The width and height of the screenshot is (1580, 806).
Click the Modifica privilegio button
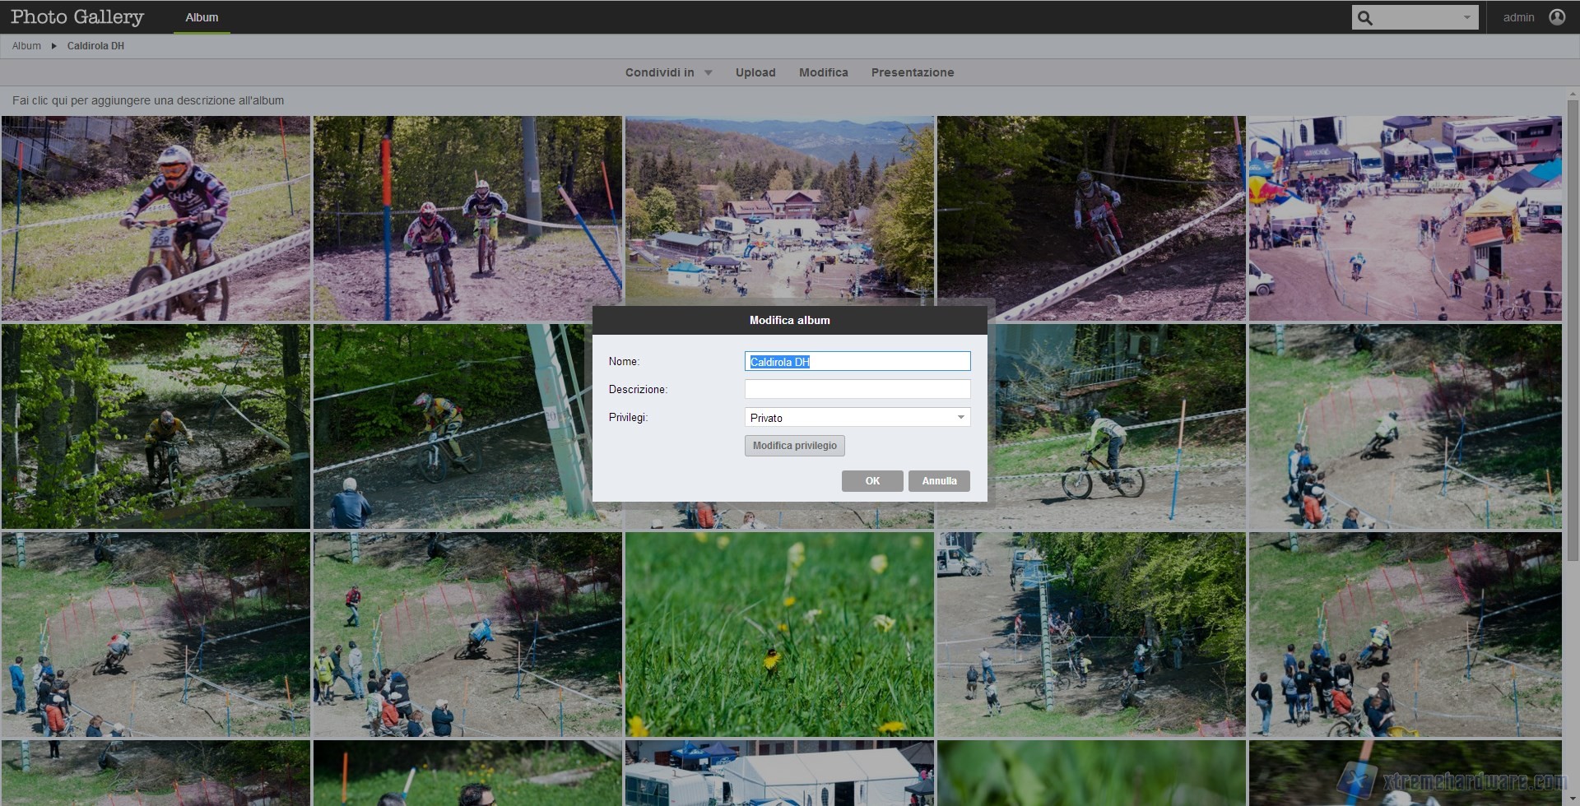click(794, 446)
